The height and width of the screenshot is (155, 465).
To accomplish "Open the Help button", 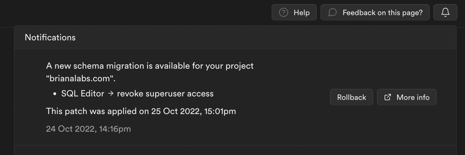I will (294, 13).
